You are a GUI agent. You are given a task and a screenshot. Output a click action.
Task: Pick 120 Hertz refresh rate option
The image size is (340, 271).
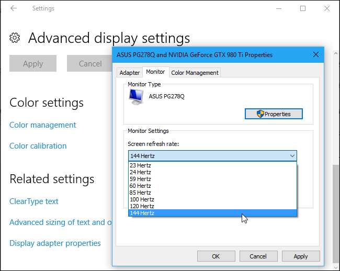tap(142, 206)
